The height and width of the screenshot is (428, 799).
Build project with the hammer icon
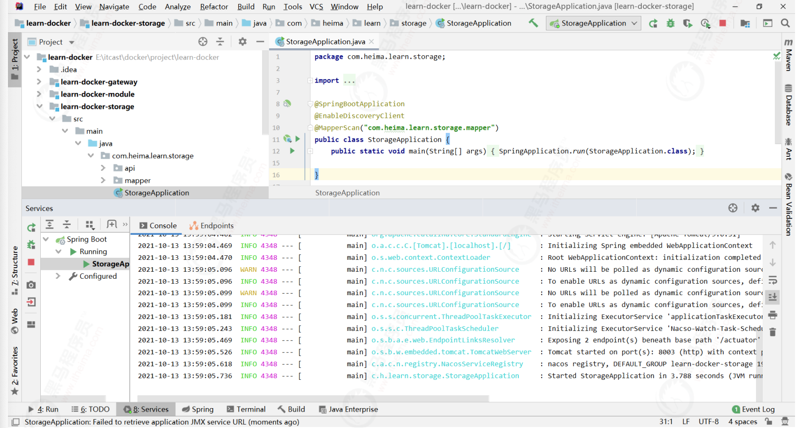(x=533, y=23)
